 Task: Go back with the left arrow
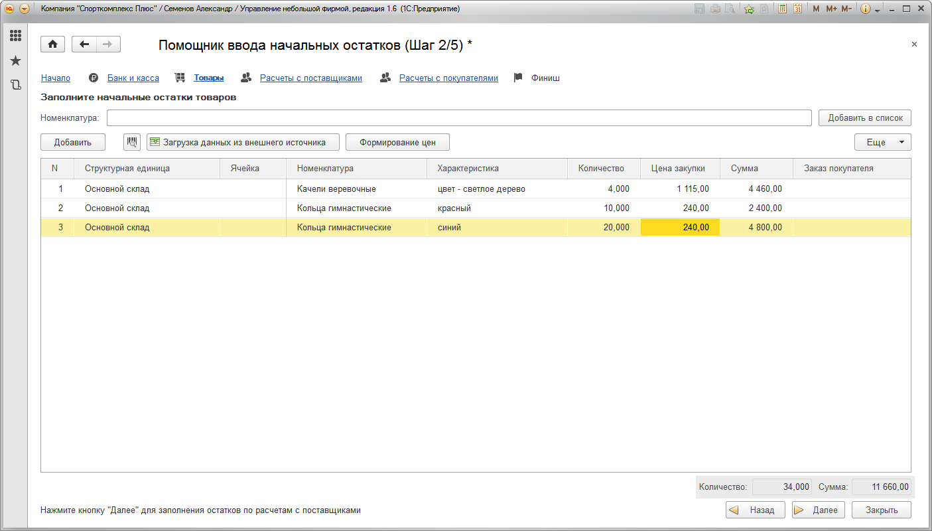84,44
